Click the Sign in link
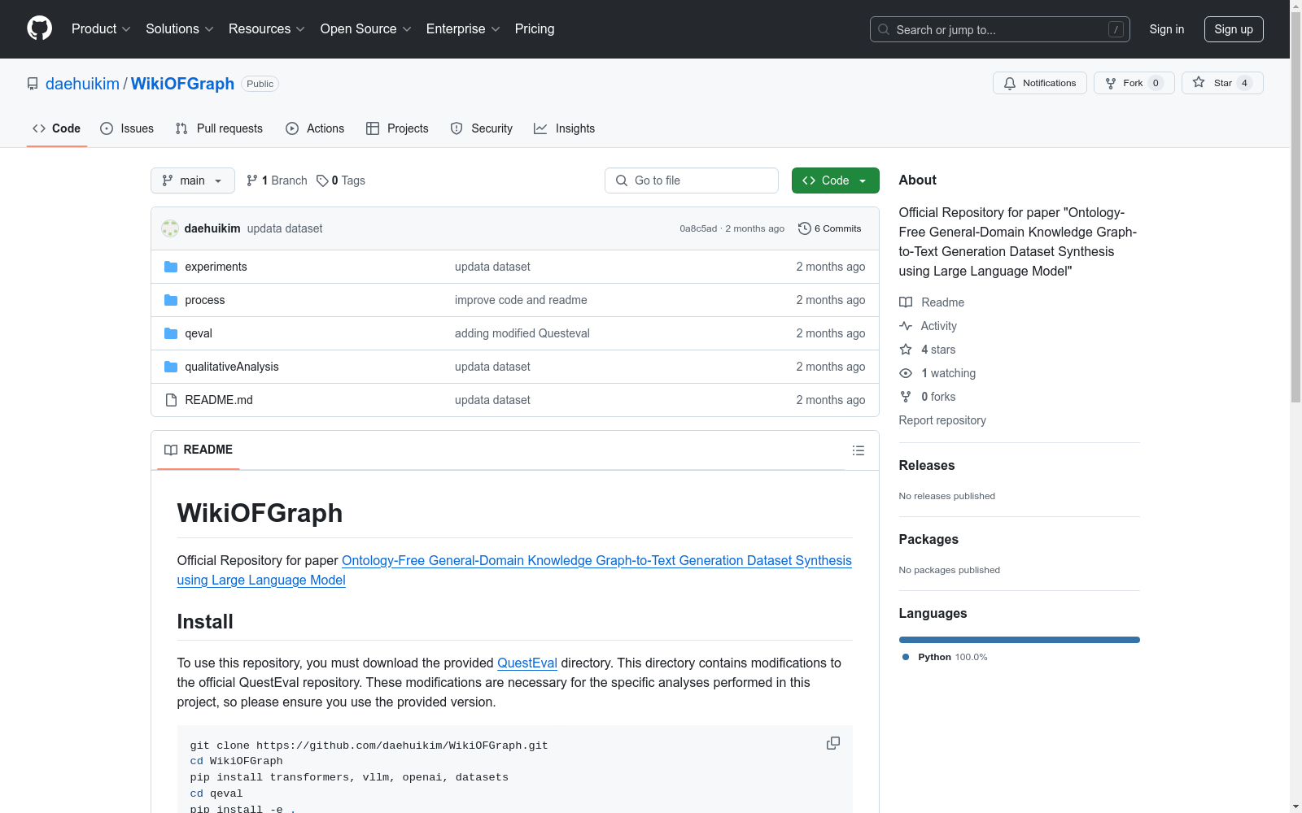Viewport: 1302px width, 813px height. tap(1167, 29)
